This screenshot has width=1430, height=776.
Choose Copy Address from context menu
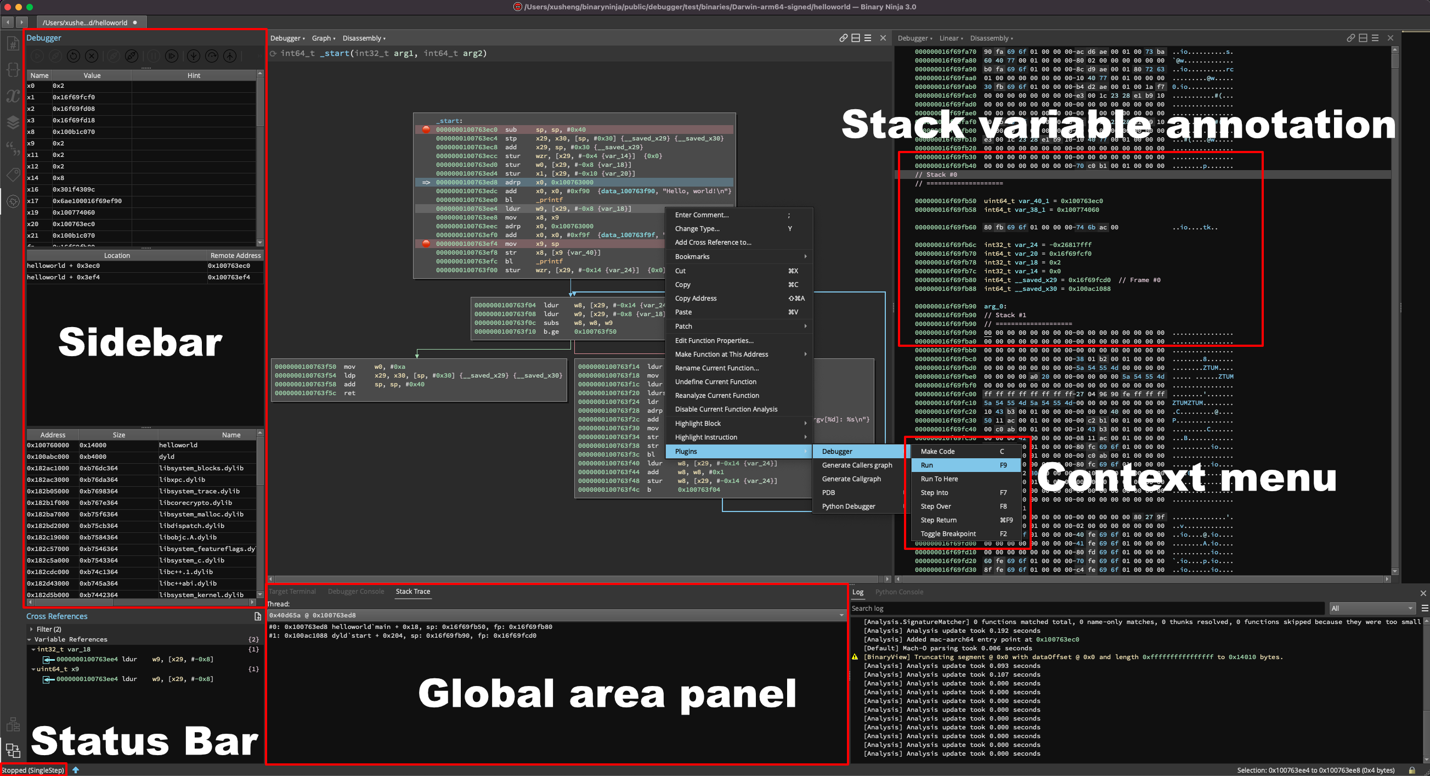point(739,299)
